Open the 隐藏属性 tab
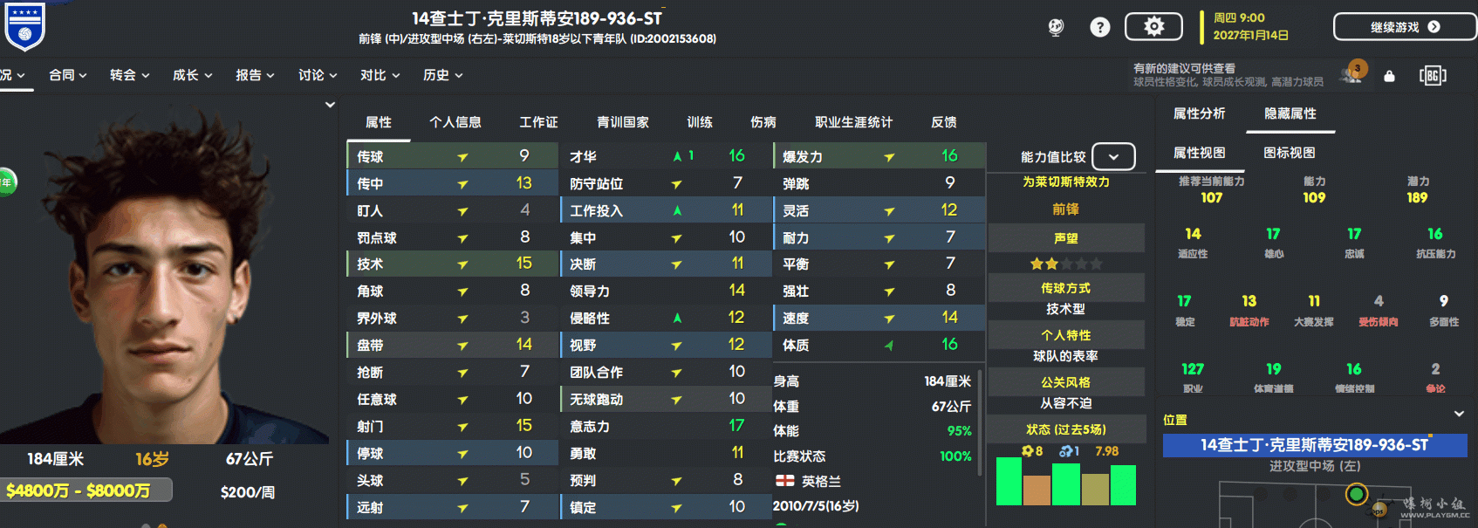This screenshot has width=1478, height=528. click(1290, 113)
